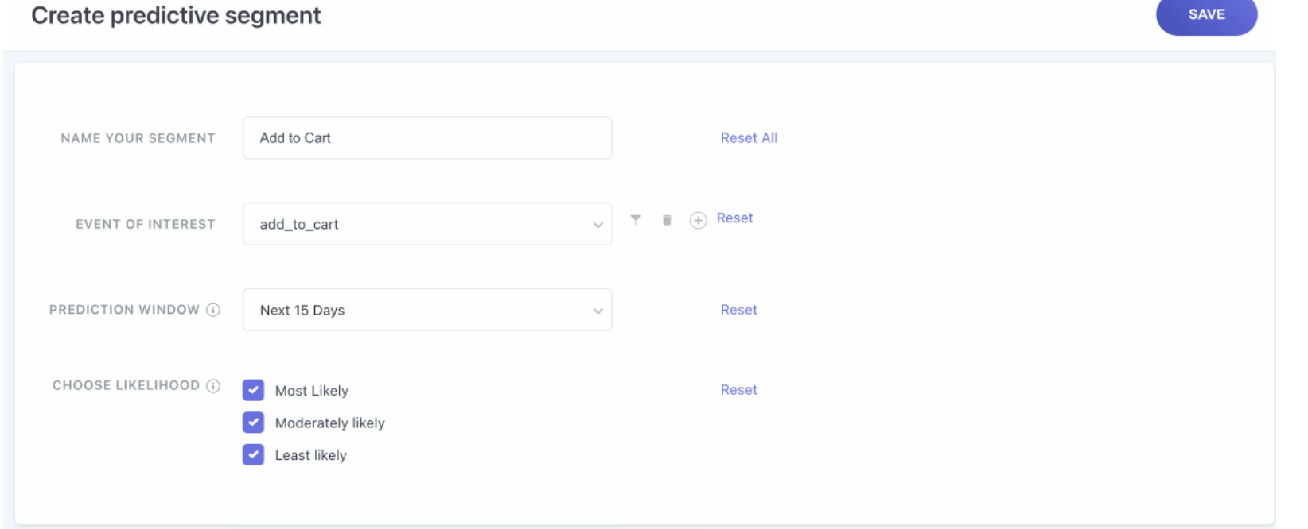Screen dimensions: 1308x529
Task: Add another event with the plus icon
Action: coord(698,220)
